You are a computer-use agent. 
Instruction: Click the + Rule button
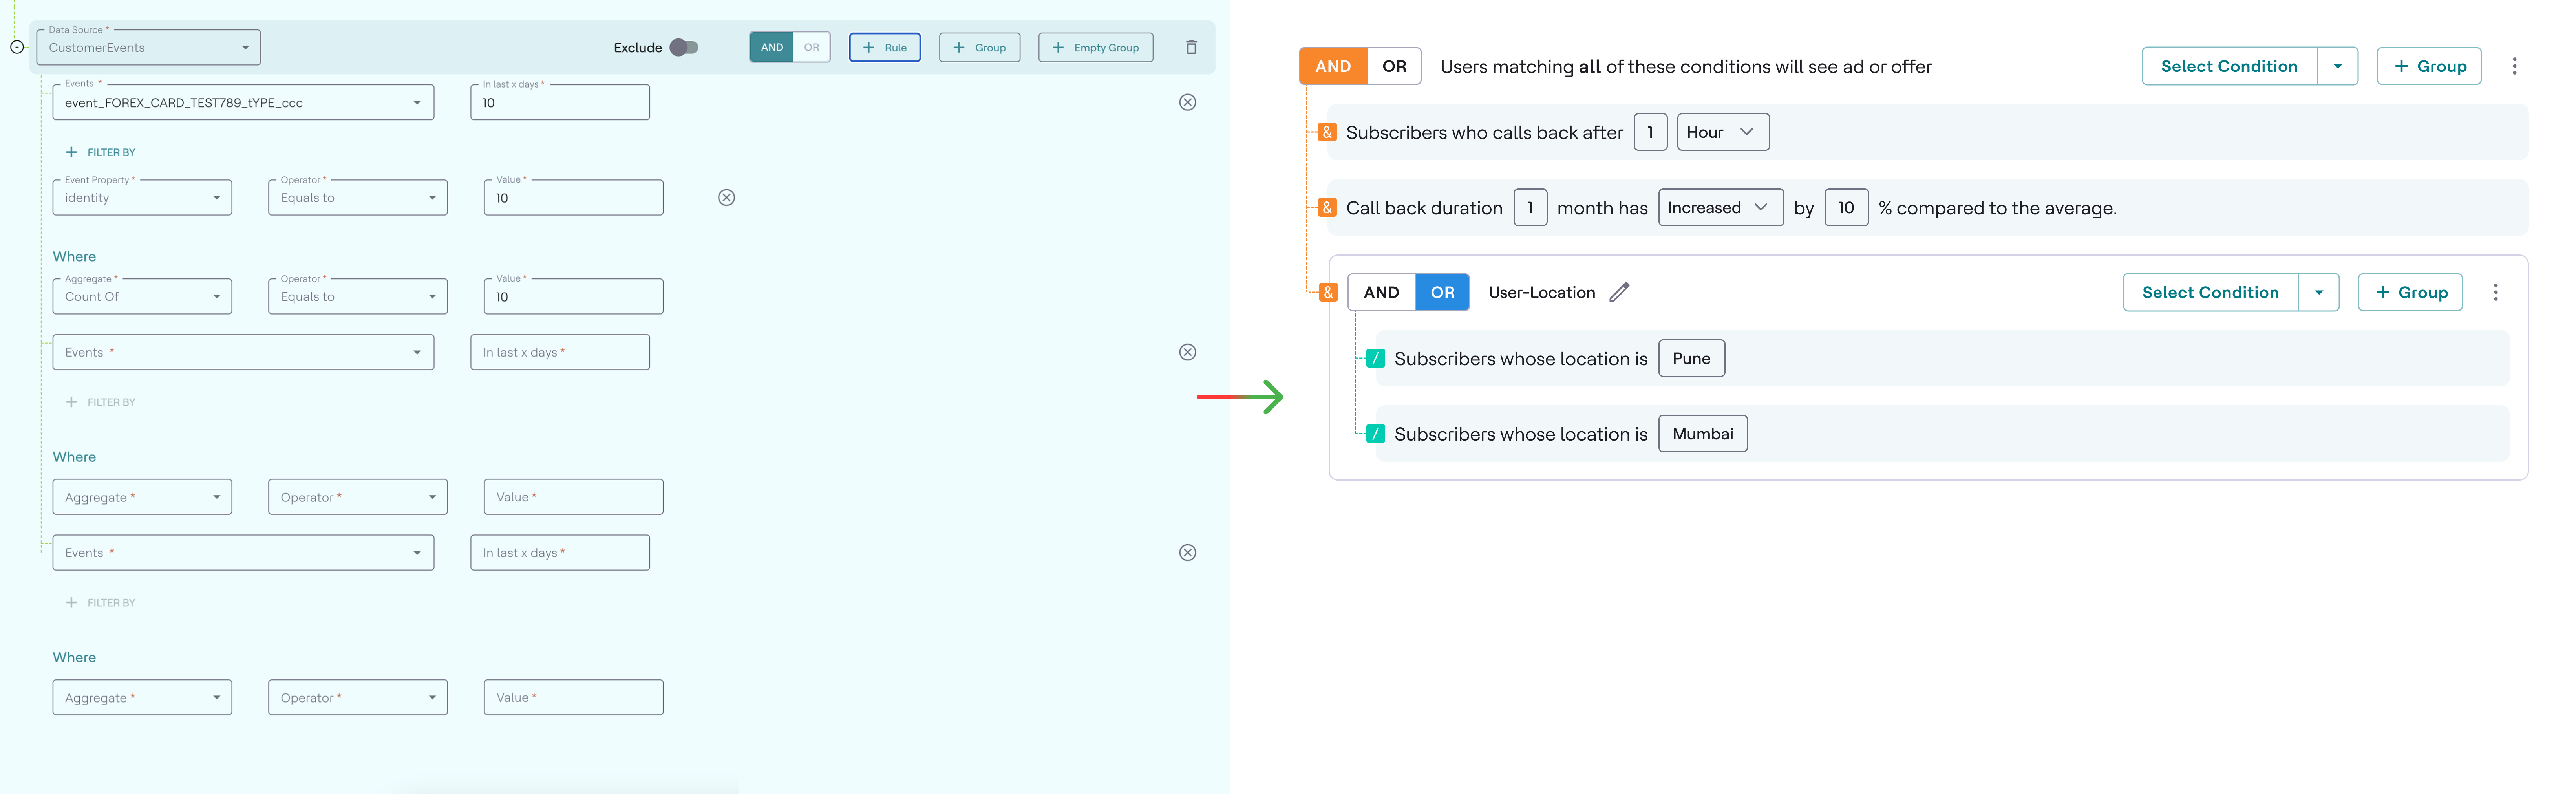(885, 47)
